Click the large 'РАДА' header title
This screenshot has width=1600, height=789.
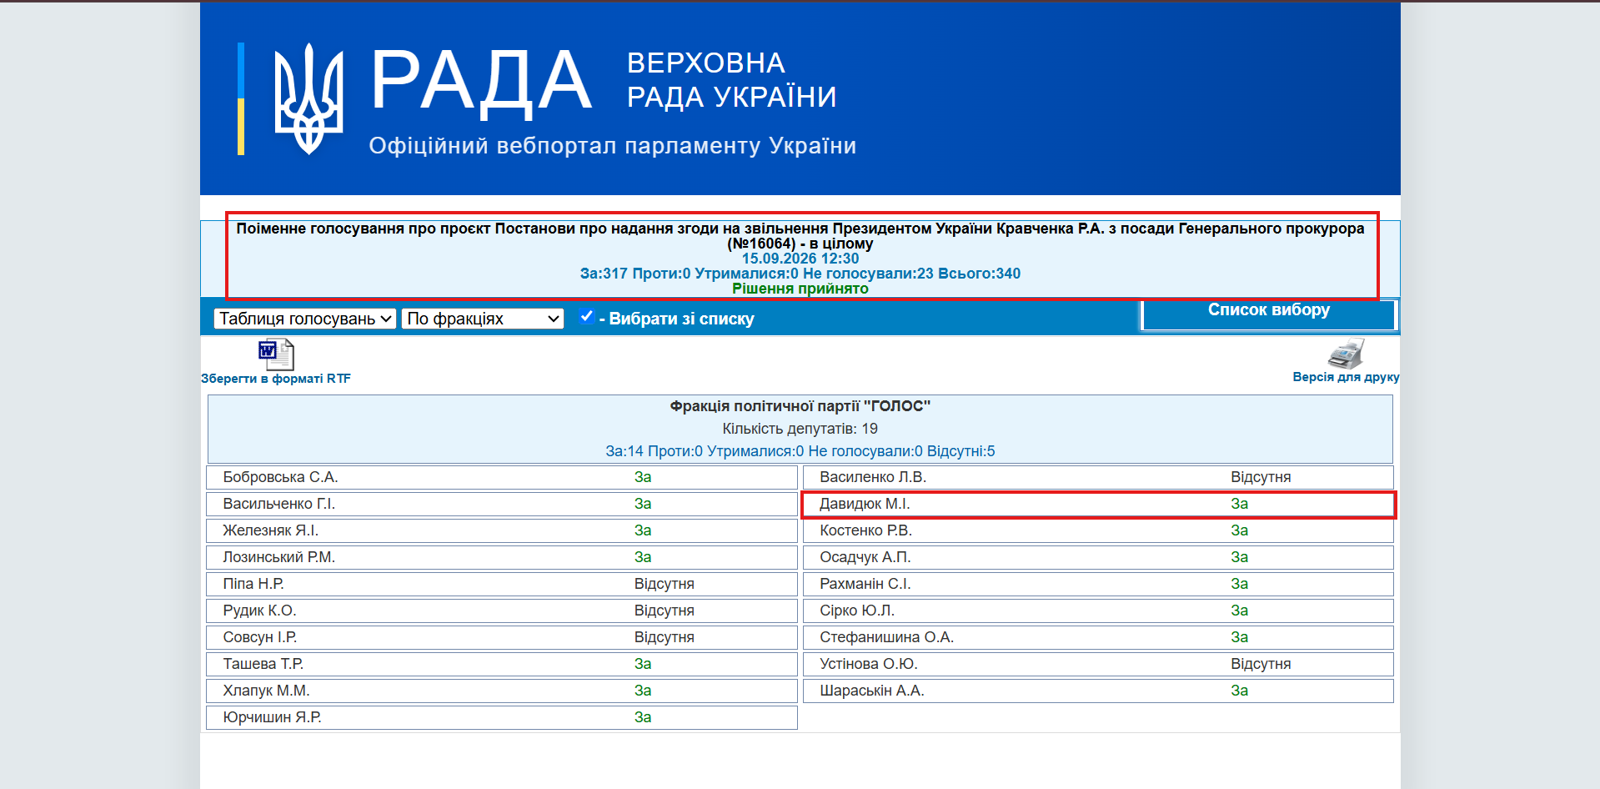point(481,81)
